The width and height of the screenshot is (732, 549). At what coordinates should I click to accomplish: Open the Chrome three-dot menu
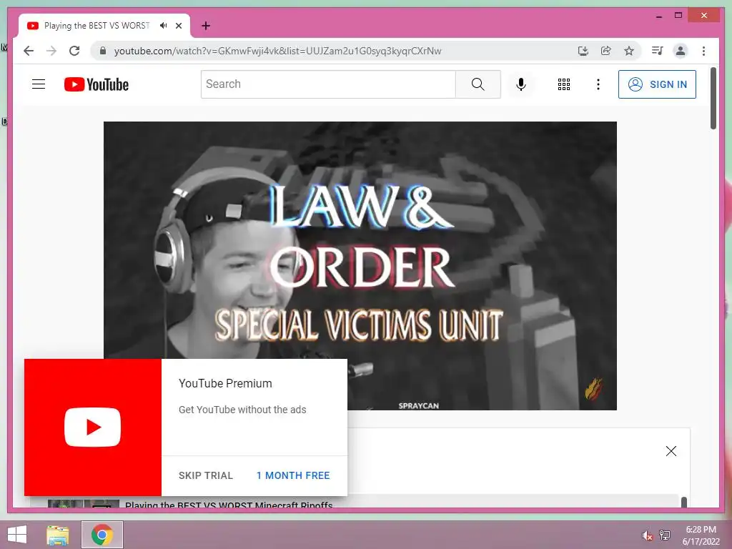703,51
